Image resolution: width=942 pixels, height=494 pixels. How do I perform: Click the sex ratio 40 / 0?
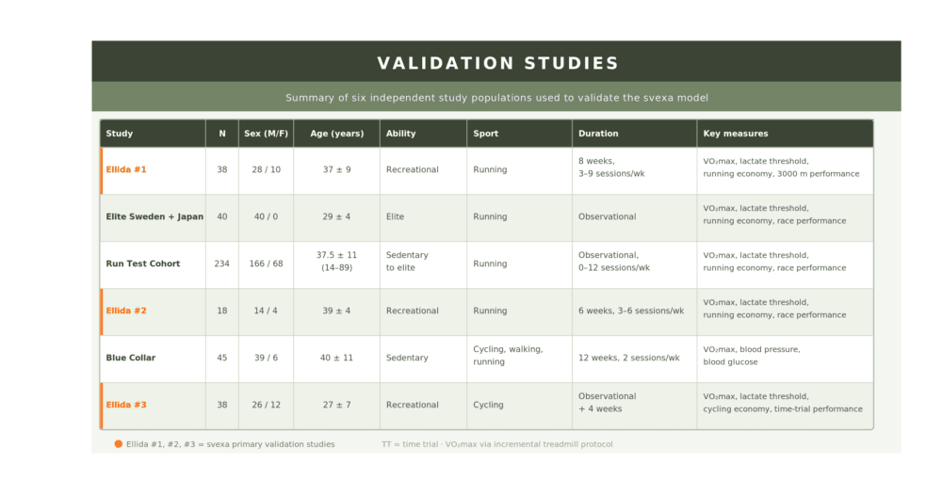(x=267, y=216)
